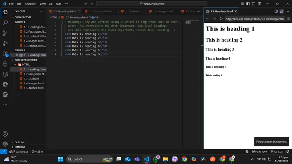Click the preview URL address field

coord(255,19)
